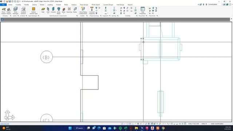The height and width of the screenshot is (131, 233).
Task: Switch to the Floor Design ribbon tab
Action: pyautogui.click(x=84, y=5)
